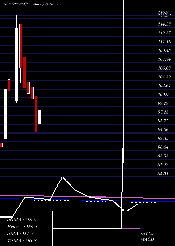Click the 106.03 price axis label

tap(164, 68)
